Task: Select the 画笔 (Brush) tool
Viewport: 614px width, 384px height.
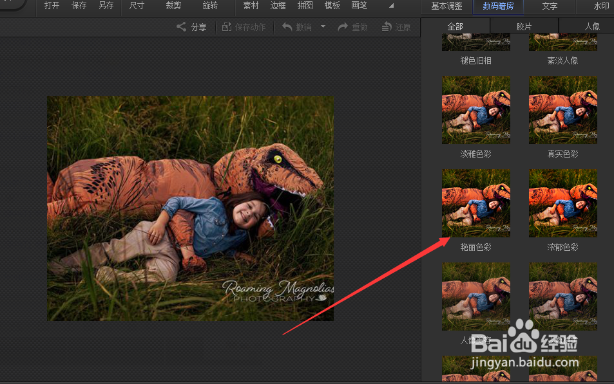Action: click(x=359, y=6)
